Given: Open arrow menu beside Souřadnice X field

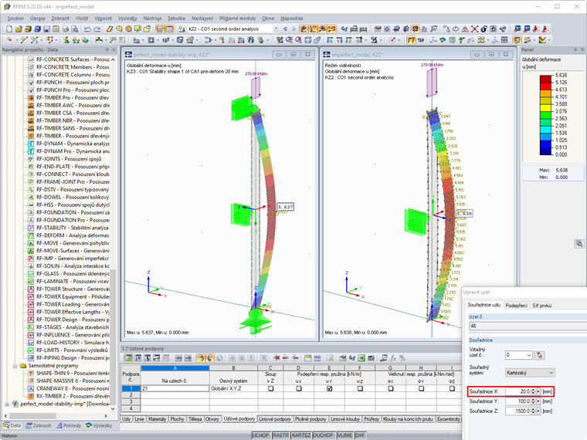Looking at the screenshot, I should (538, 391).
